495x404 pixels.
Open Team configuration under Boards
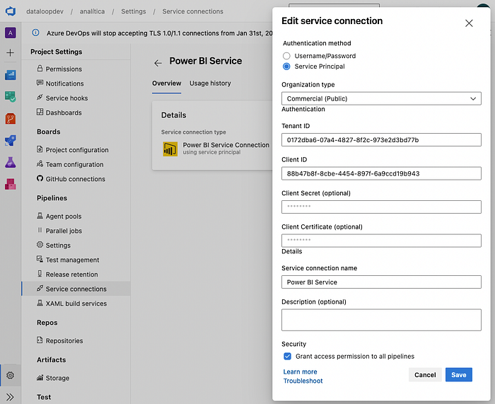pyautogui.click(x=74, y=164)
